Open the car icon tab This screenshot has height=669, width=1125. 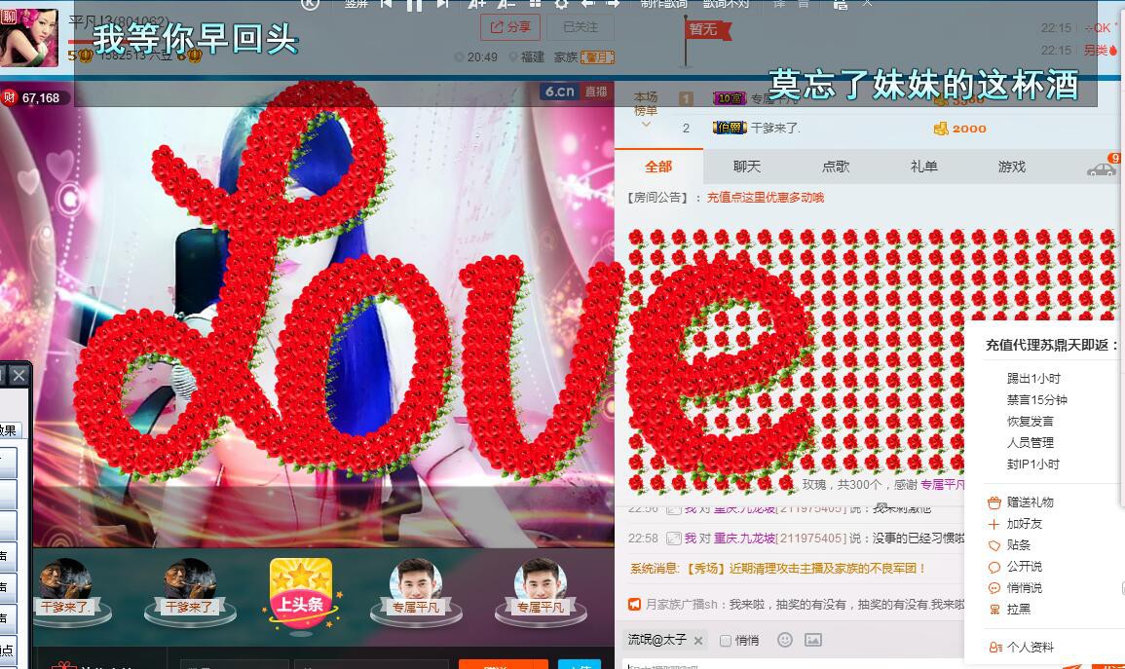tap(1102, 168)
